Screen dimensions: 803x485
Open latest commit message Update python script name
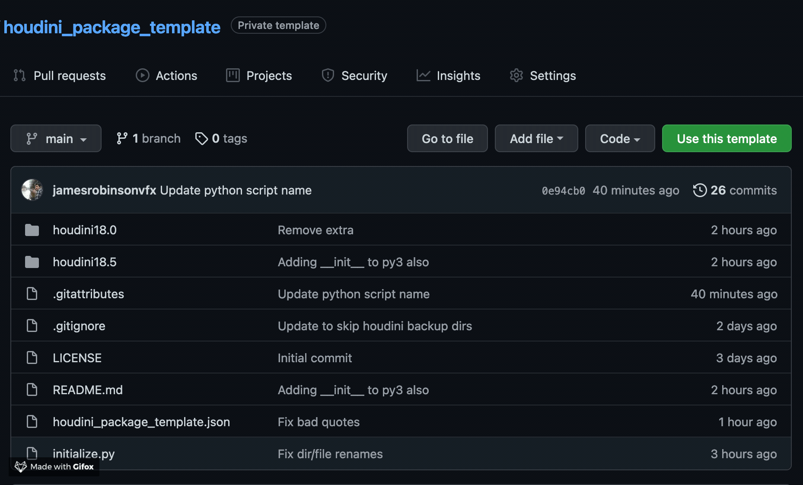236,190
